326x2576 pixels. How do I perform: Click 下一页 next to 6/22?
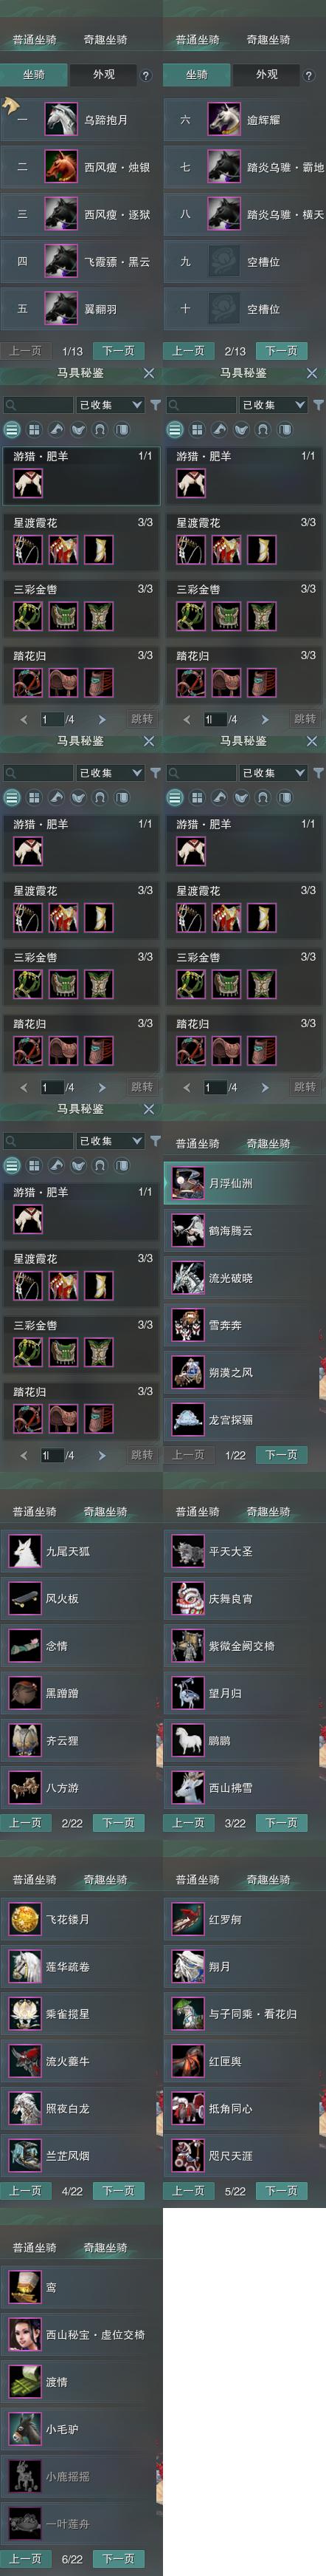119,2558
